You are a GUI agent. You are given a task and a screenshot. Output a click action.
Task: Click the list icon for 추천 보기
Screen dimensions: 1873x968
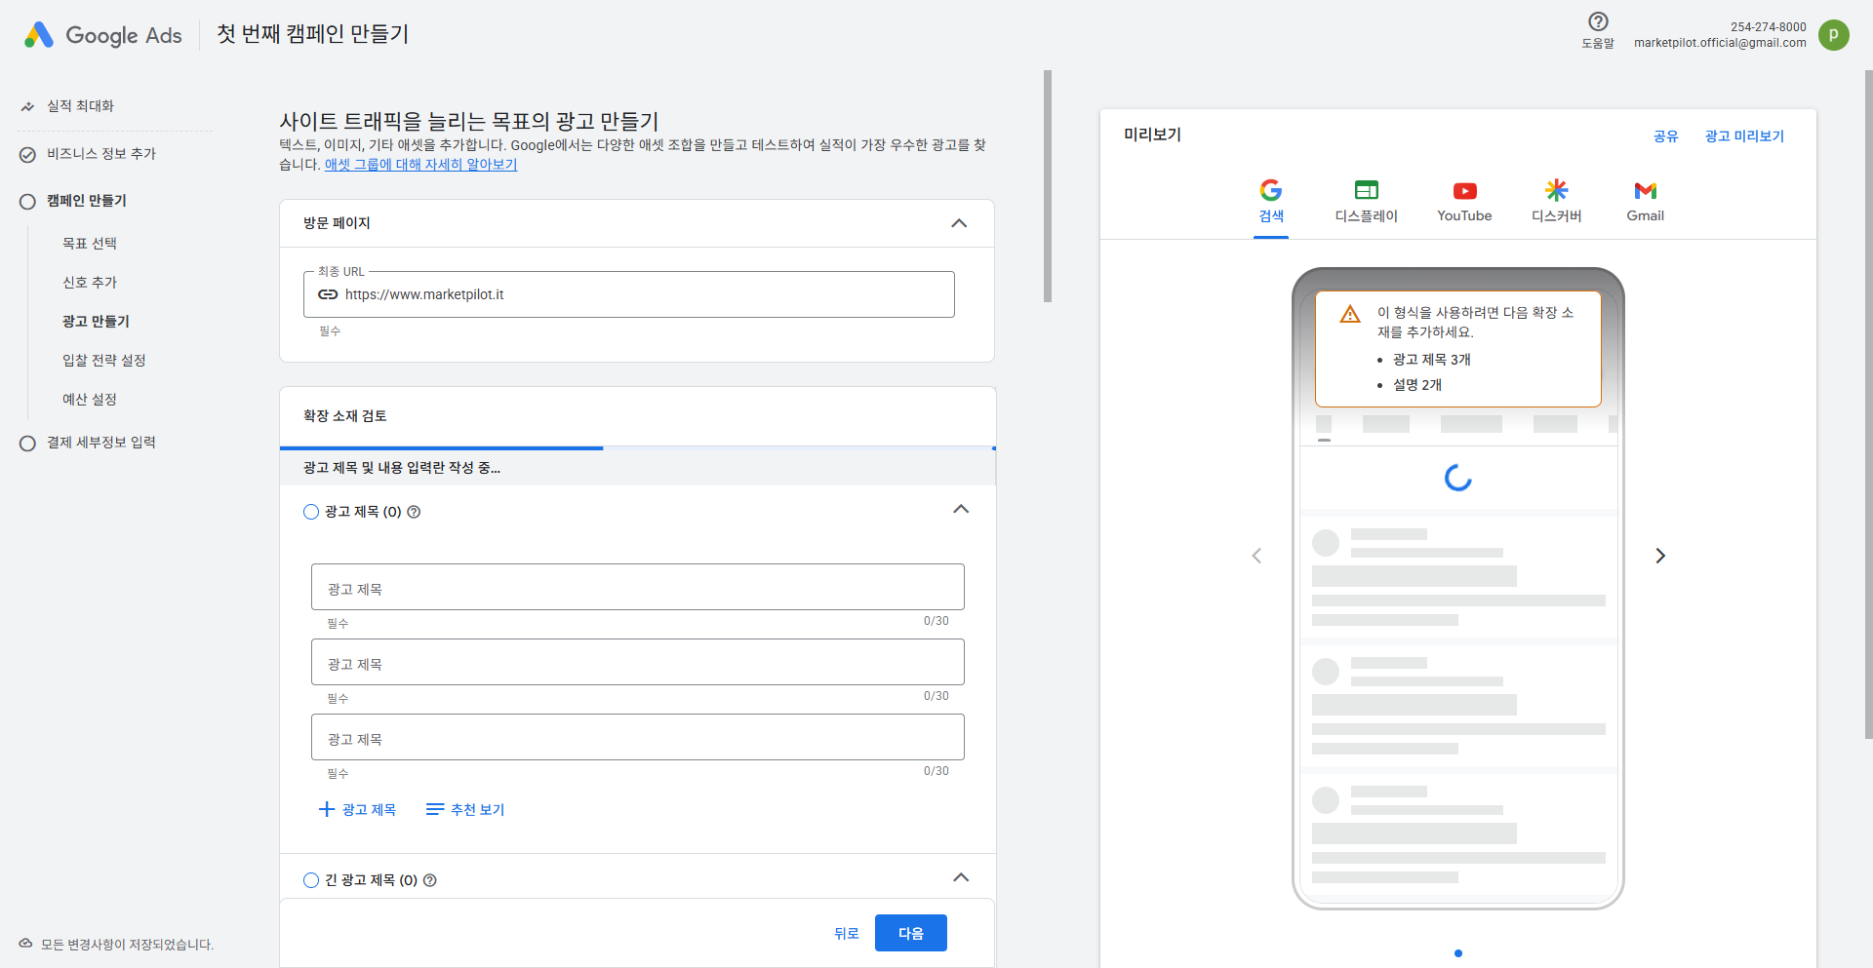435,809
